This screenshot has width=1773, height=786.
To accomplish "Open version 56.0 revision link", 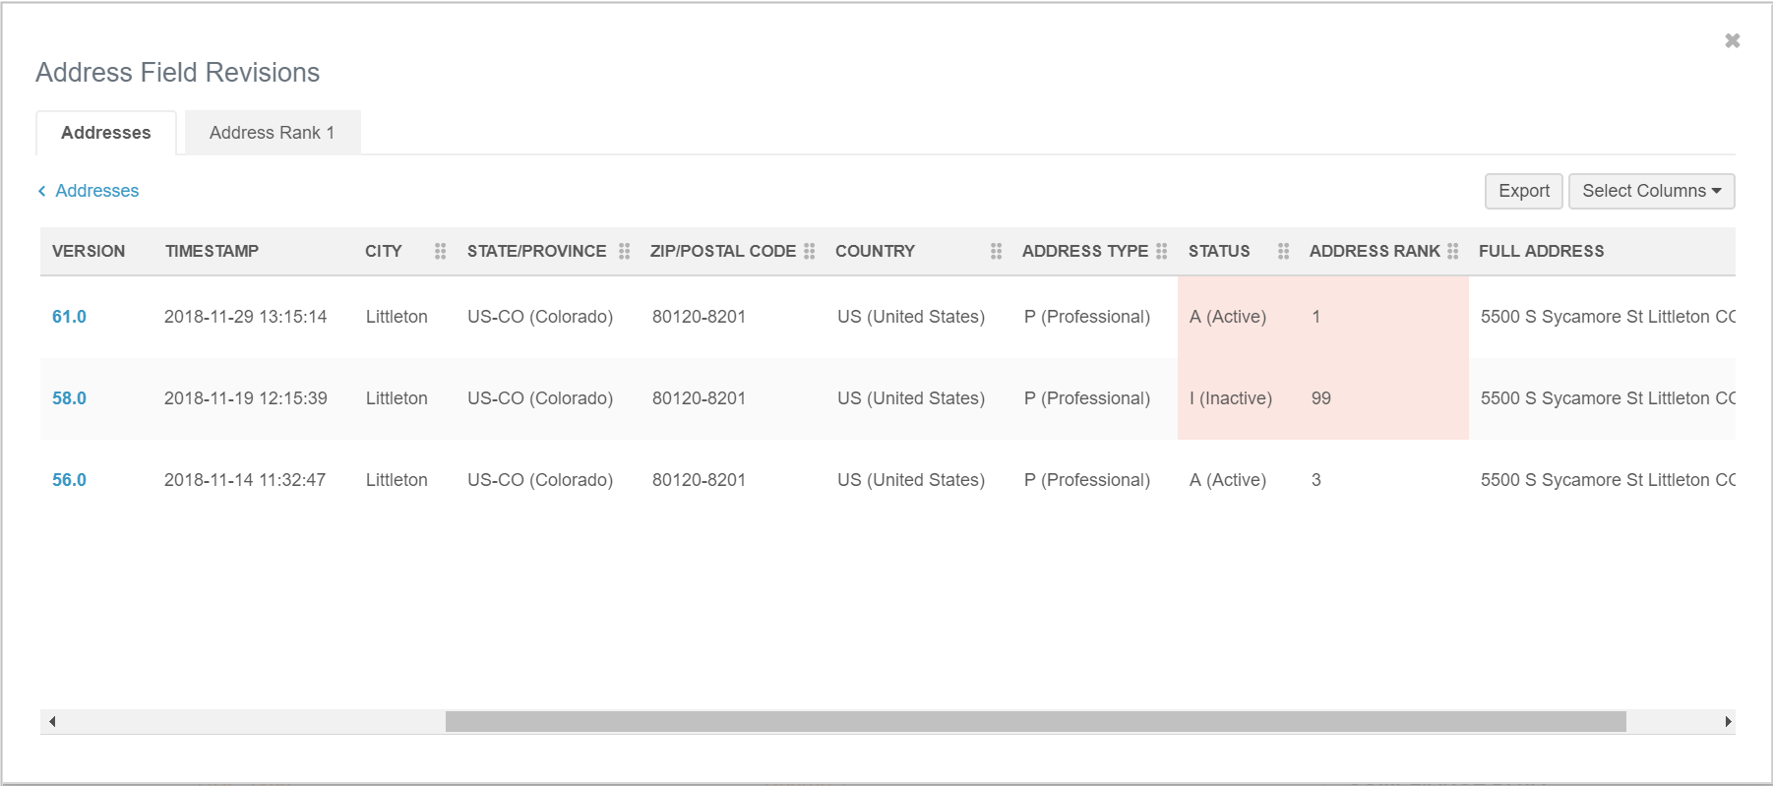I will pos(69,480).
